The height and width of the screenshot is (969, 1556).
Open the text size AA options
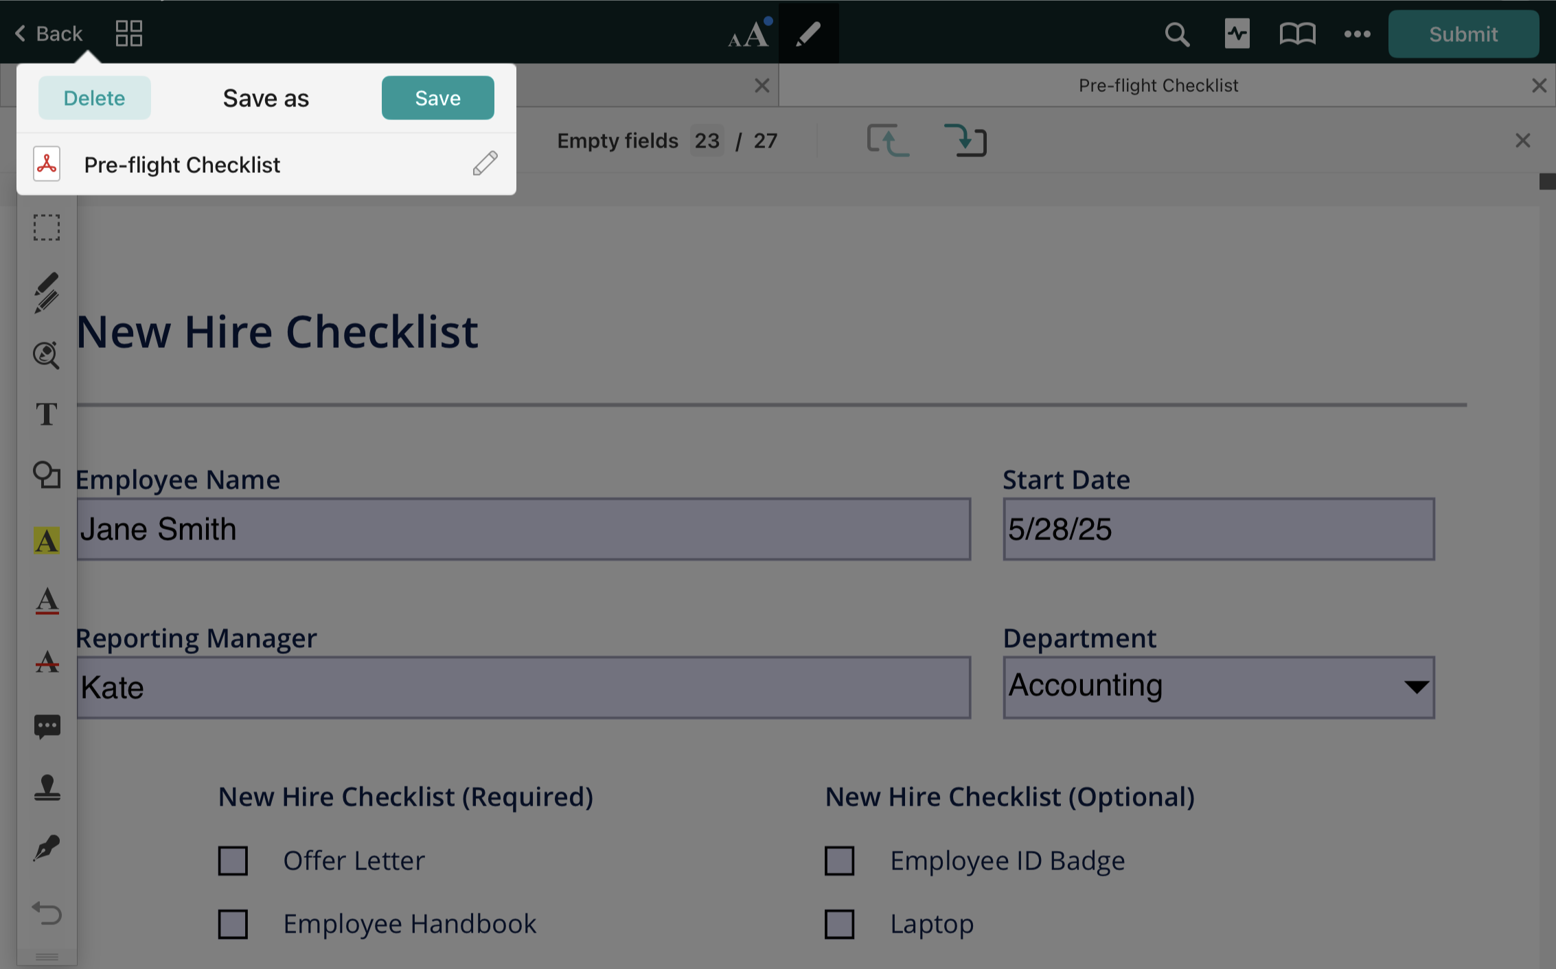(x=748, y=34)
